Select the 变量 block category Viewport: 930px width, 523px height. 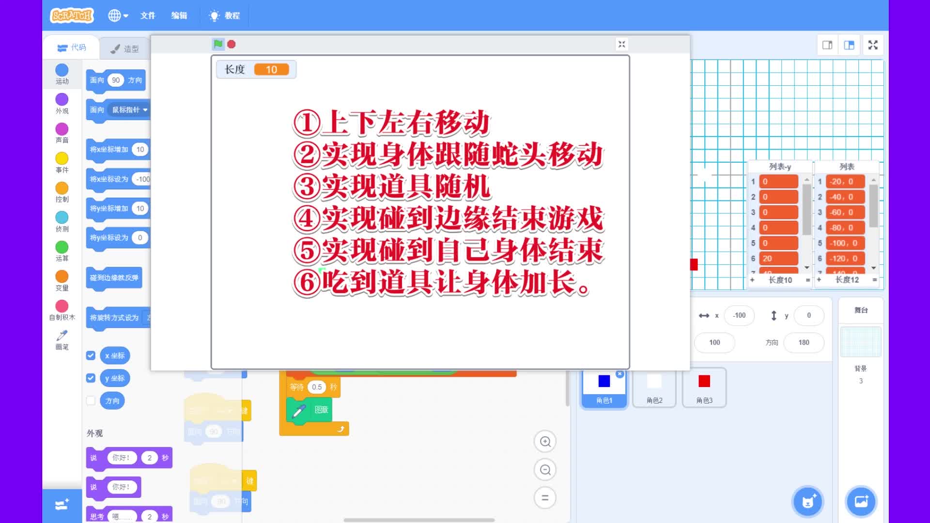62,281
